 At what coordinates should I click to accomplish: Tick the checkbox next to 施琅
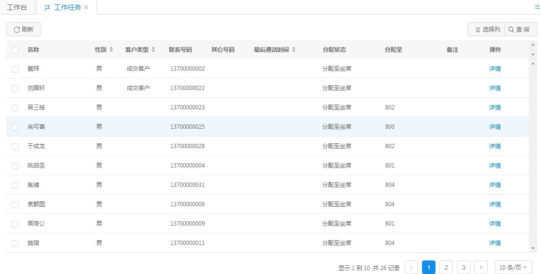pos(15,244)
